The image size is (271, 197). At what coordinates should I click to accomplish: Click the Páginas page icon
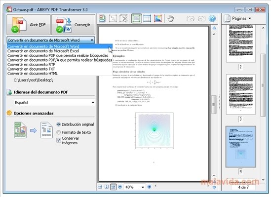pos(227,18)
